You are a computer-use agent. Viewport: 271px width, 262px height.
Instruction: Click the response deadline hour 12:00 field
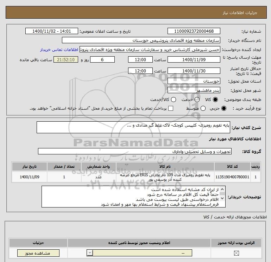point(140,59)
